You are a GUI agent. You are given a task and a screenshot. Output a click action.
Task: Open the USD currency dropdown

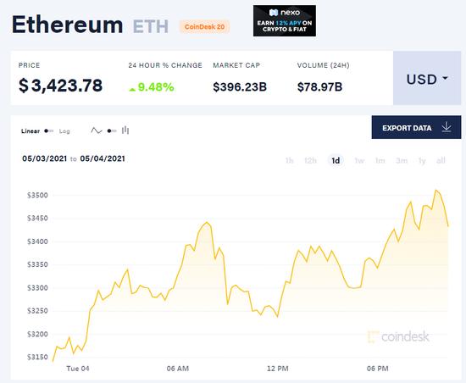pyautogui.click(x=427, y=78)
